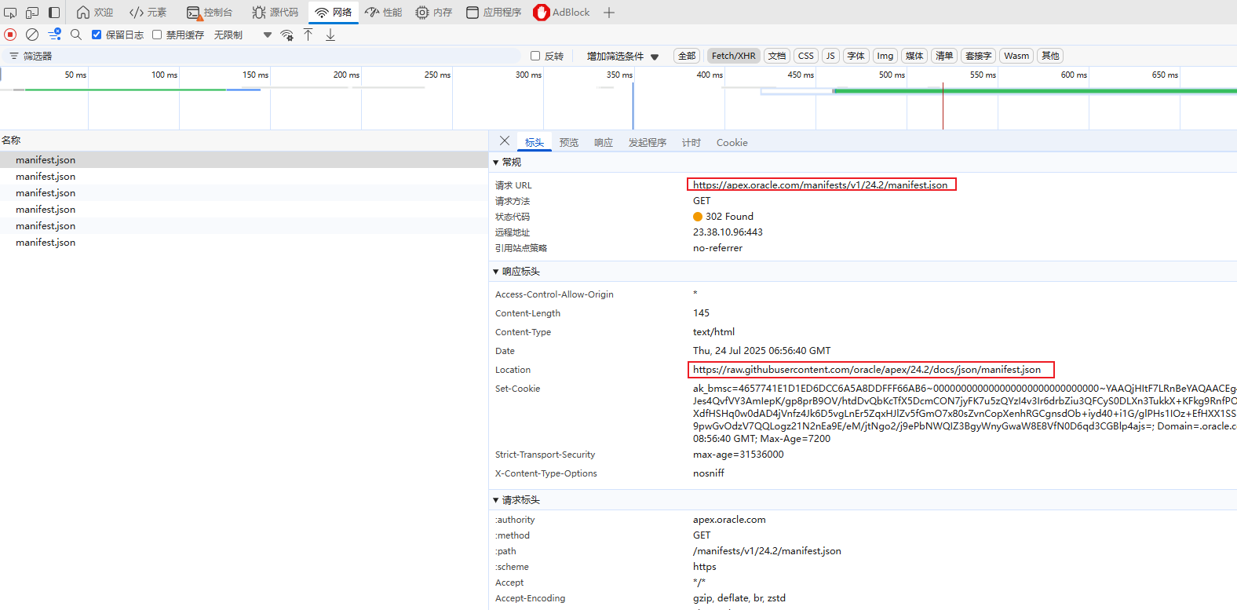Switch to the 响应 response tab
Viewport: 1237px width, 610px height.
pos(604,143)
